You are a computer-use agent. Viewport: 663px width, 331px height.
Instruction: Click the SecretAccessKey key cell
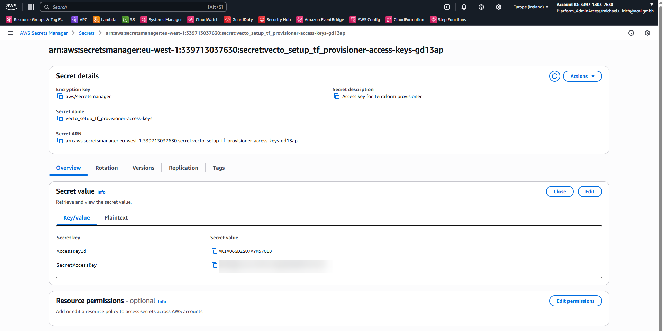[77, 265]
